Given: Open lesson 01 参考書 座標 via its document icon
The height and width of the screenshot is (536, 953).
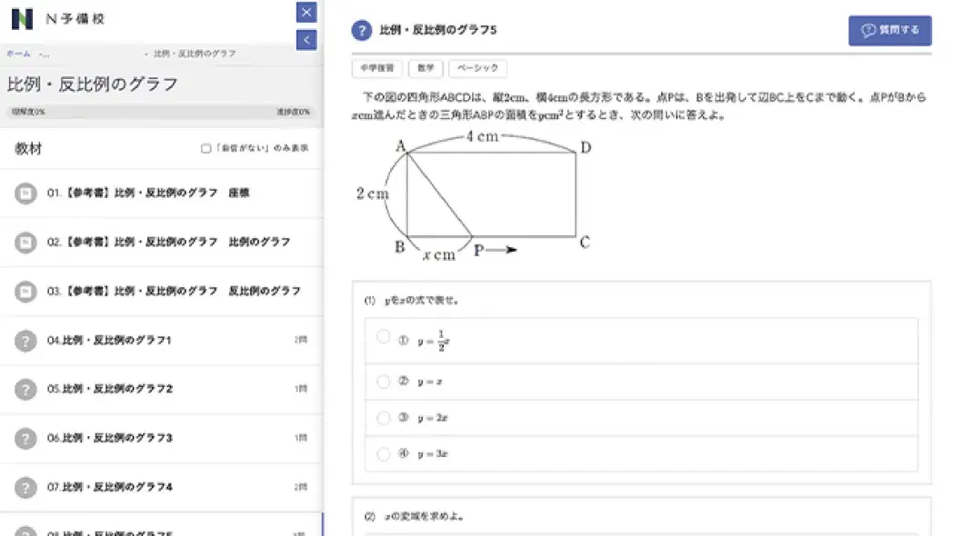Looking at the screenshot, I should tap(25, 193).
